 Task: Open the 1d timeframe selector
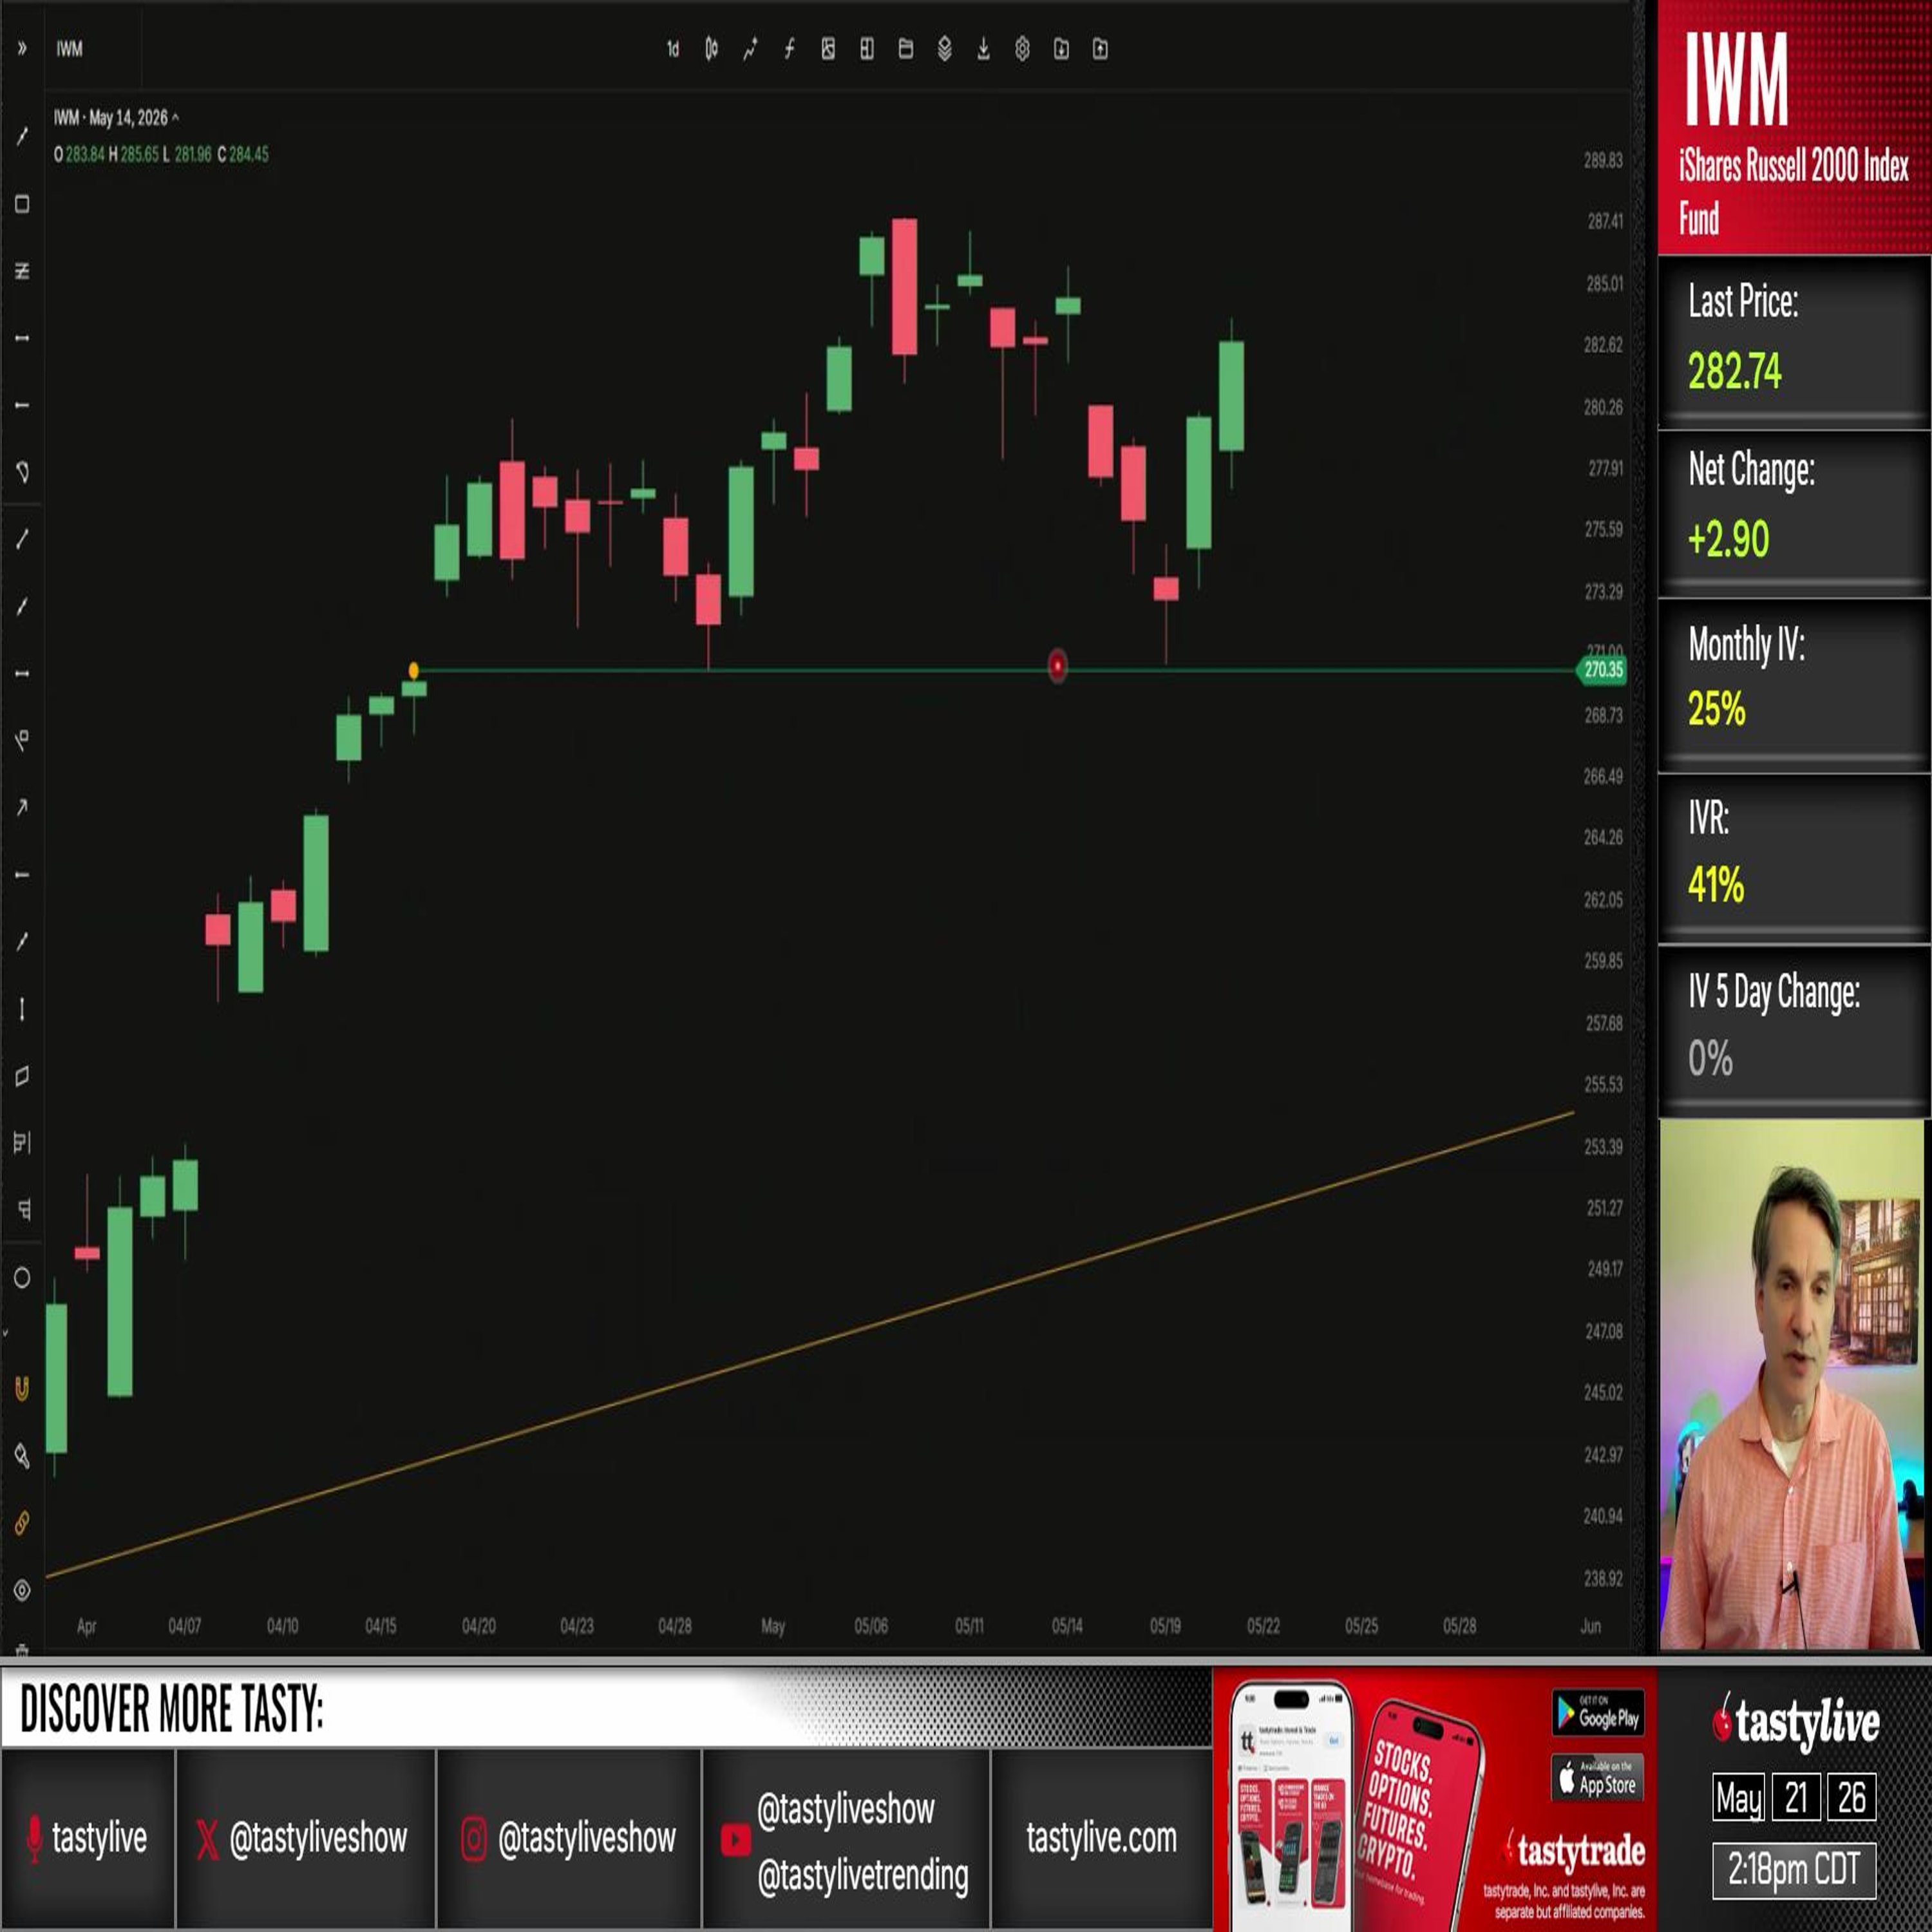(673, 49)
